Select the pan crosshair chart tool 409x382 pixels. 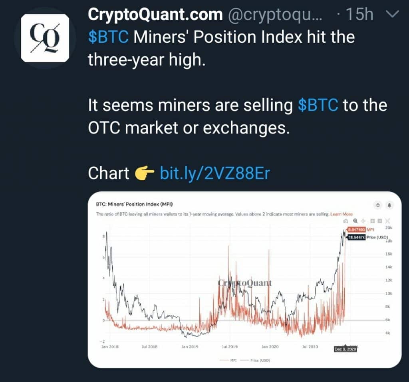pos(363,221)
